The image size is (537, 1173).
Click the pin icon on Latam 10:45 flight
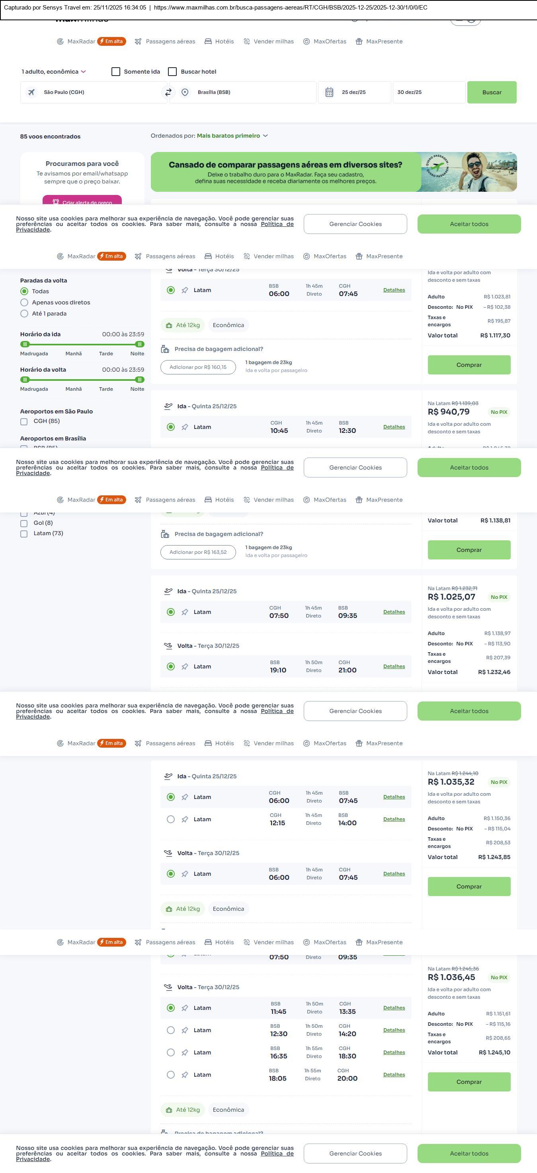[x=185, y=427]
